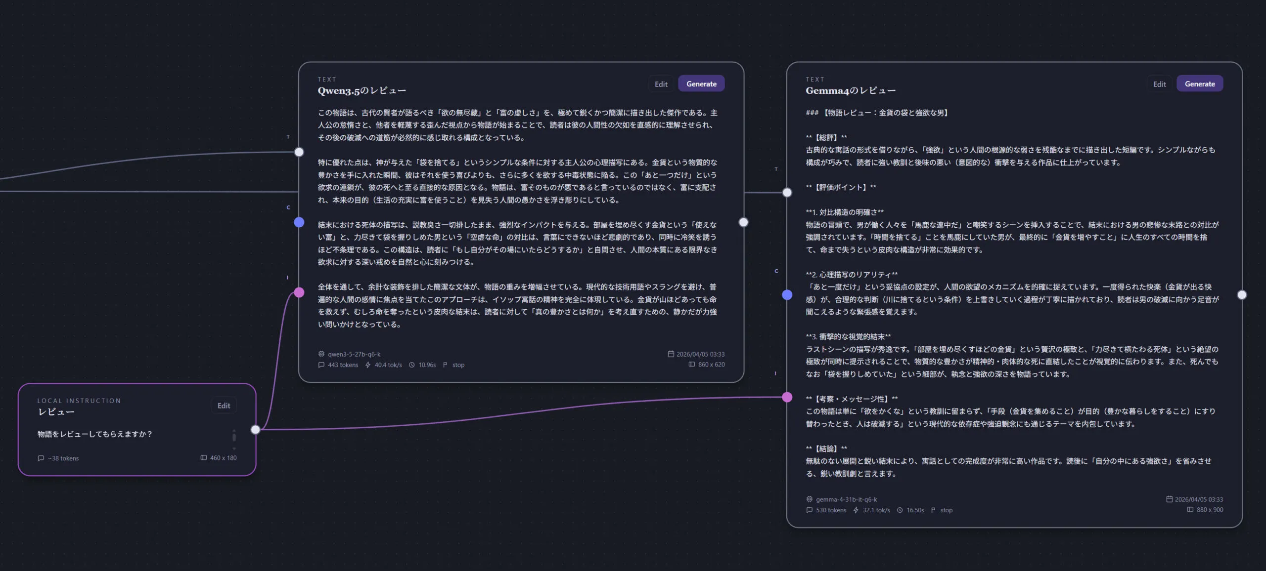Viewport: 1266px width, 571px height.
Task: Click the instruction text "物語をレビューしてもらえますか？"
Action: click(x=95, y=434)
